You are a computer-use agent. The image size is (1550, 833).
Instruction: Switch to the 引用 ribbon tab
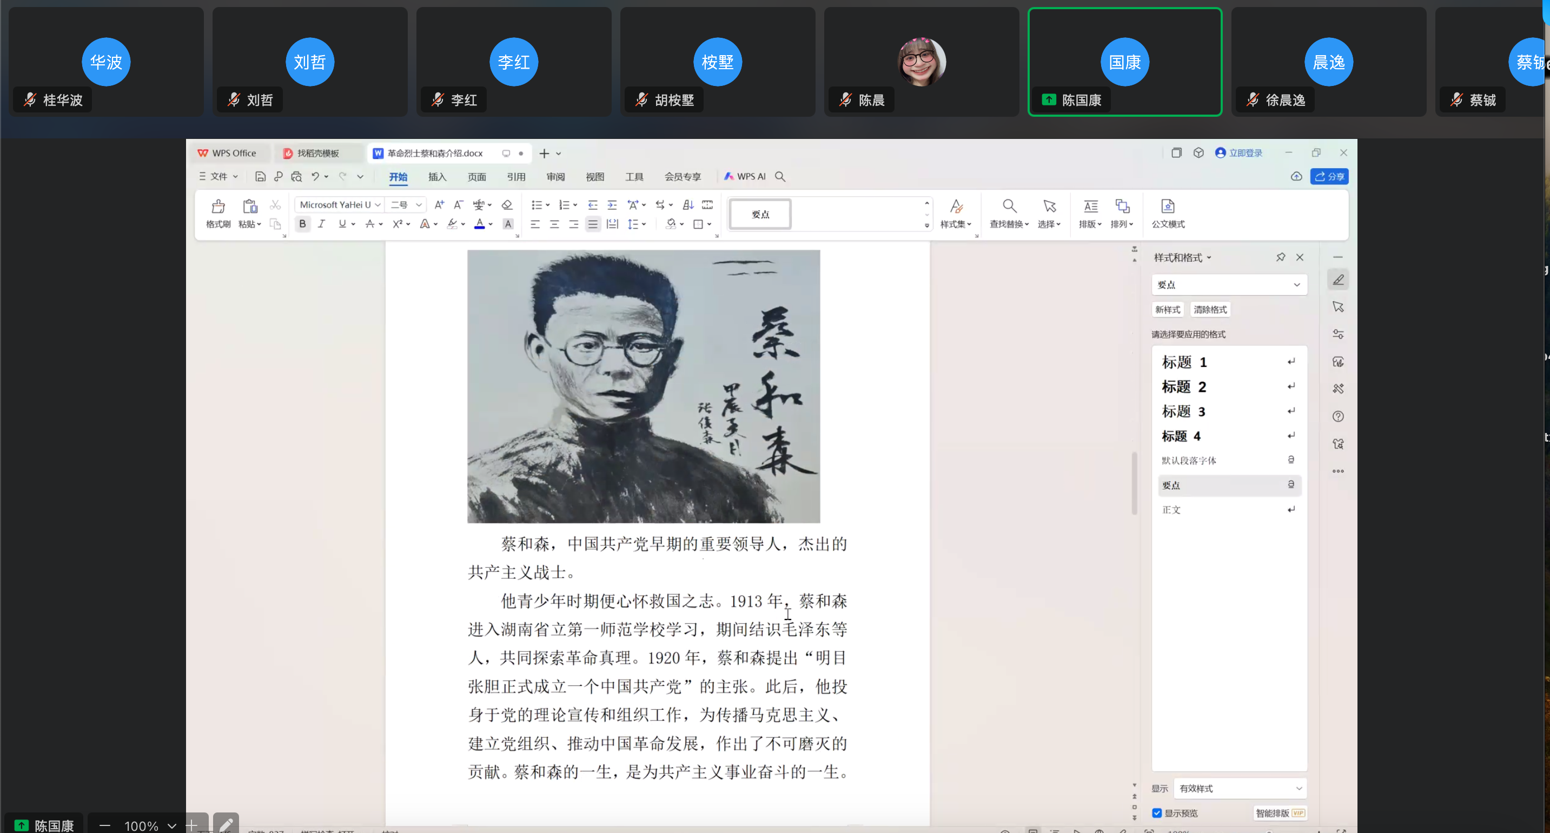click(515, 176)
